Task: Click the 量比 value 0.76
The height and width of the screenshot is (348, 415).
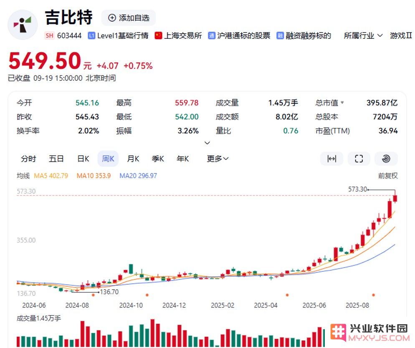Action: click(x=291, y=131)
